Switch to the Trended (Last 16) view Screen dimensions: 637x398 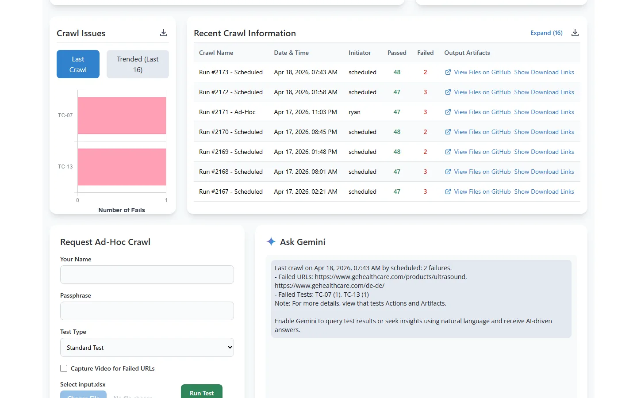click(138, 64)
